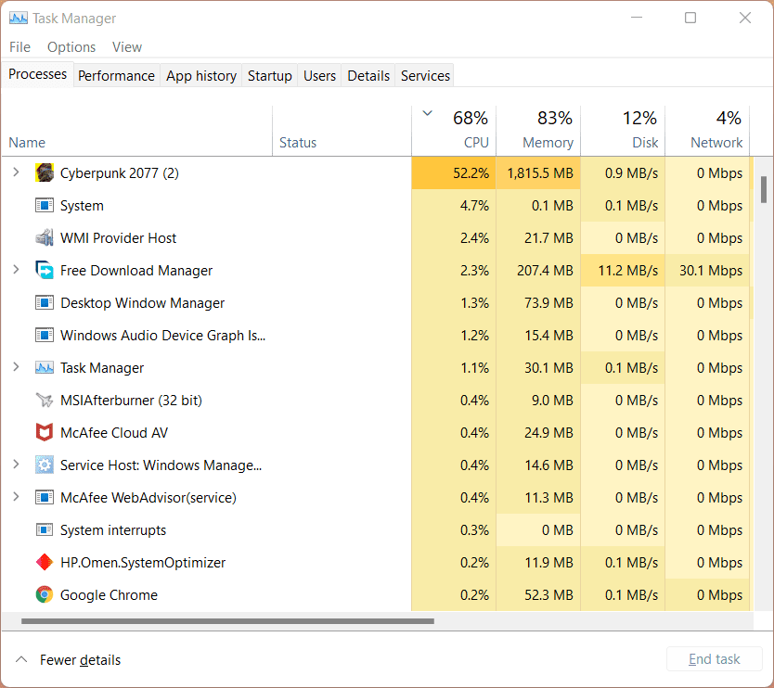The width and height of the screenshot is (774, 688).
Task: Select the Processes tab
Action: click(x=37, y=74)
